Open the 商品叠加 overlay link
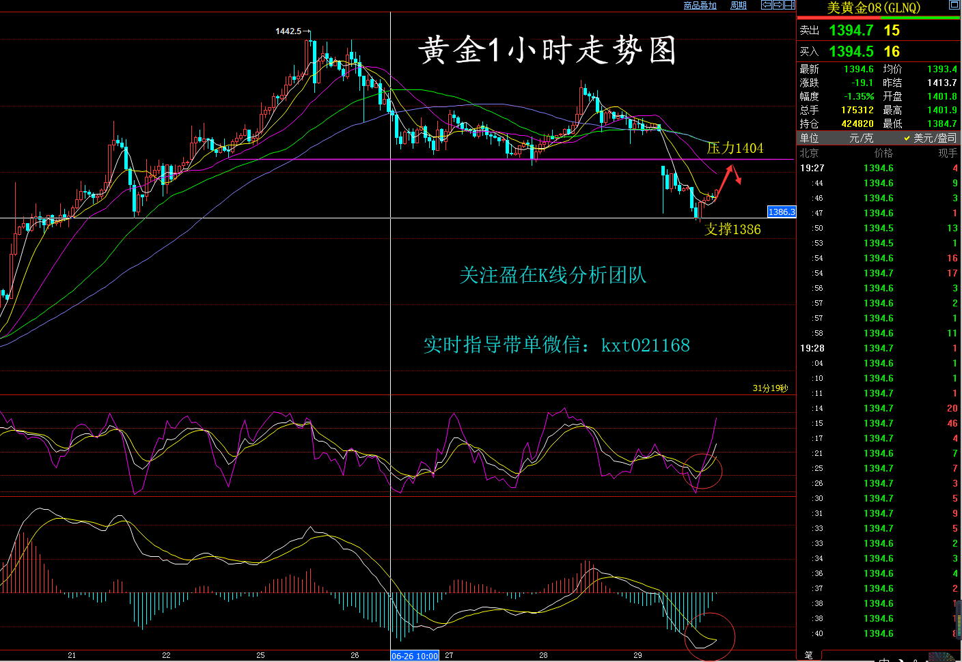This screenshot has width=962, height=662. 700,5
